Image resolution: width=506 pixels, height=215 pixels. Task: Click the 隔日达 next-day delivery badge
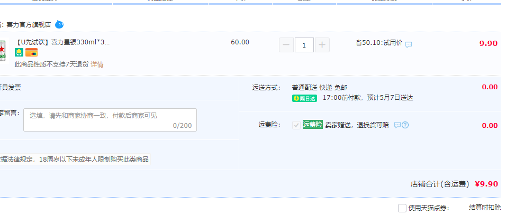click(x=305, y=98)
